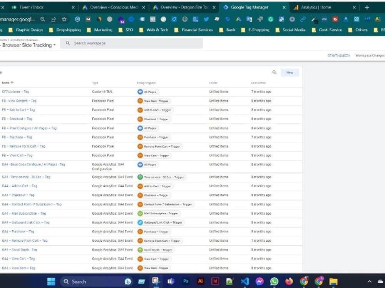Open the Social Media bookmarks folder
The width and height of the screenshot is (385, 288).
(290, 30)
